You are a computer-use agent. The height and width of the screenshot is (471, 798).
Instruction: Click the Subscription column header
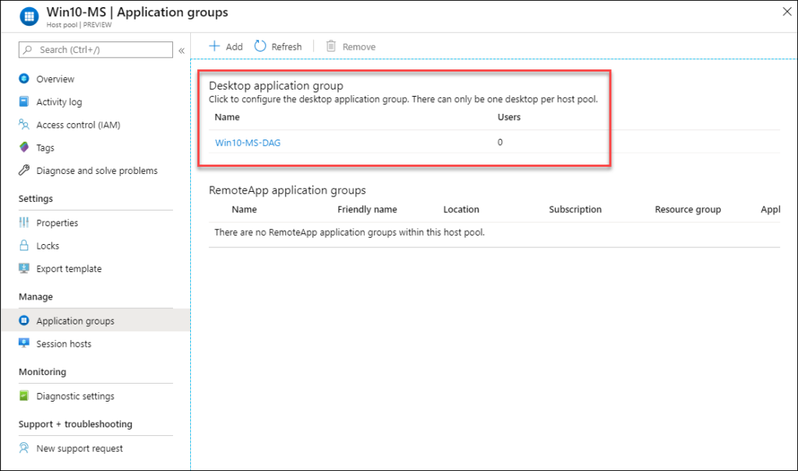point(575,209)
